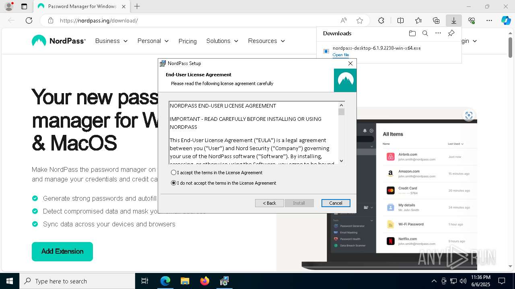Expand the Solutions menu
Image resolution: width=515 pixels, height=289 pixels.
pyautogui.click(x=222, y=41)
